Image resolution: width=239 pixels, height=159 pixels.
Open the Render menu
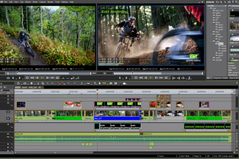(50, 2)
